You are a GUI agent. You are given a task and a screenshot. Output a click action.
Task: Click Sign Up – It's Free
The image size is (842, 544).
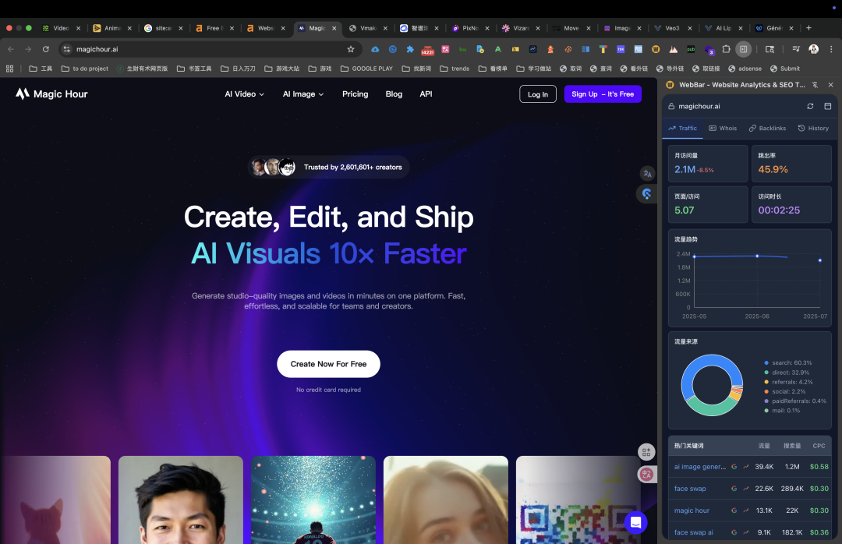point(603,94)
